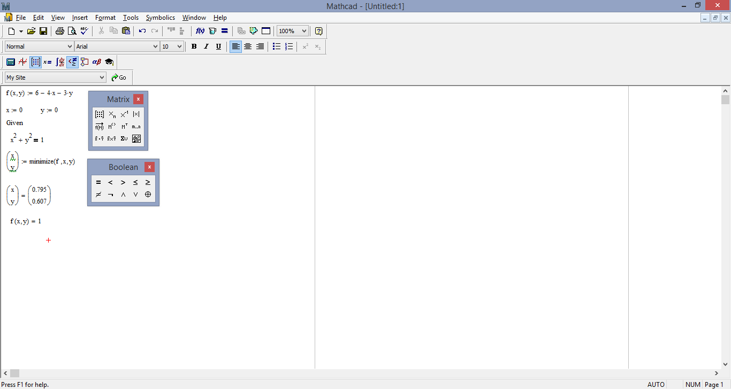
Task: Set align center
Action: pos(248,46)
